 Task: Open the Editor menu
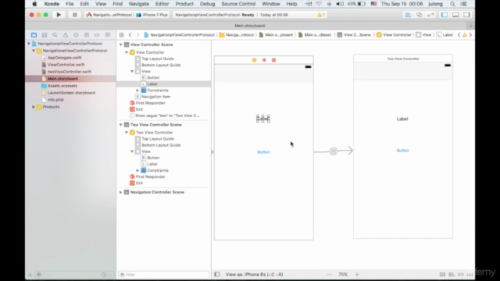click(x=162, y=4)
